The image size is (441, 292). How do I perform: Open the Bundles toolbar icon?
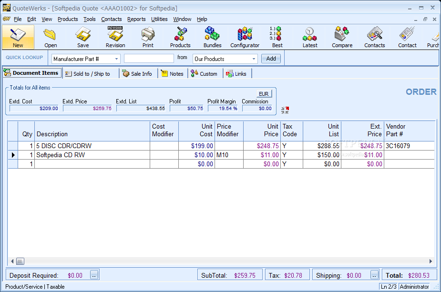coord(212,37)
